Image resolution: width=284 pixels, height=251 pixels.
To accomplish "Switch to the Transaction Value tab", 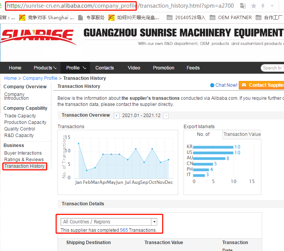I will [x=242, y=134].
